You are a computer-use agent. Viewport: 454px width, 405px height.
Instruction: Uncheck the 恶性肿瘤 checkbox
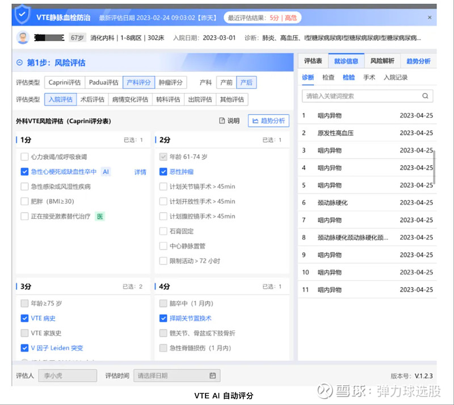pyautogui.click(x=163, y=171)
